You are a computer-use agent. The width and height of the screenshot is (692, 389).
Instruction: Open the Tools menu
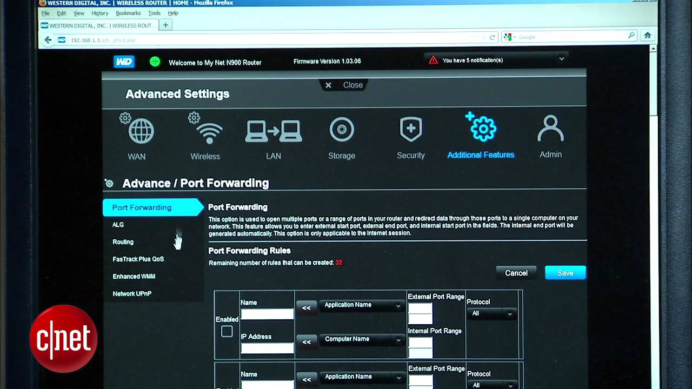click(154, 13)
